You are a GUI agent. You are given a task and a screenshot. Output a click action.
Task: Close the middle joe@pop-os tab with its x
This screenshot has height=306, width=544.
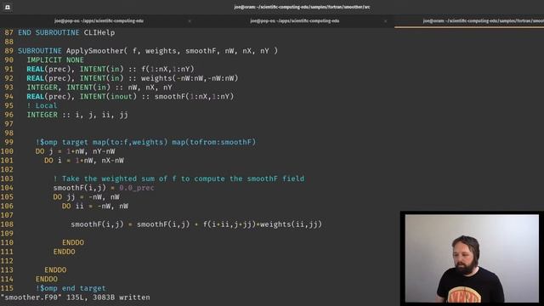click(385, 21)
